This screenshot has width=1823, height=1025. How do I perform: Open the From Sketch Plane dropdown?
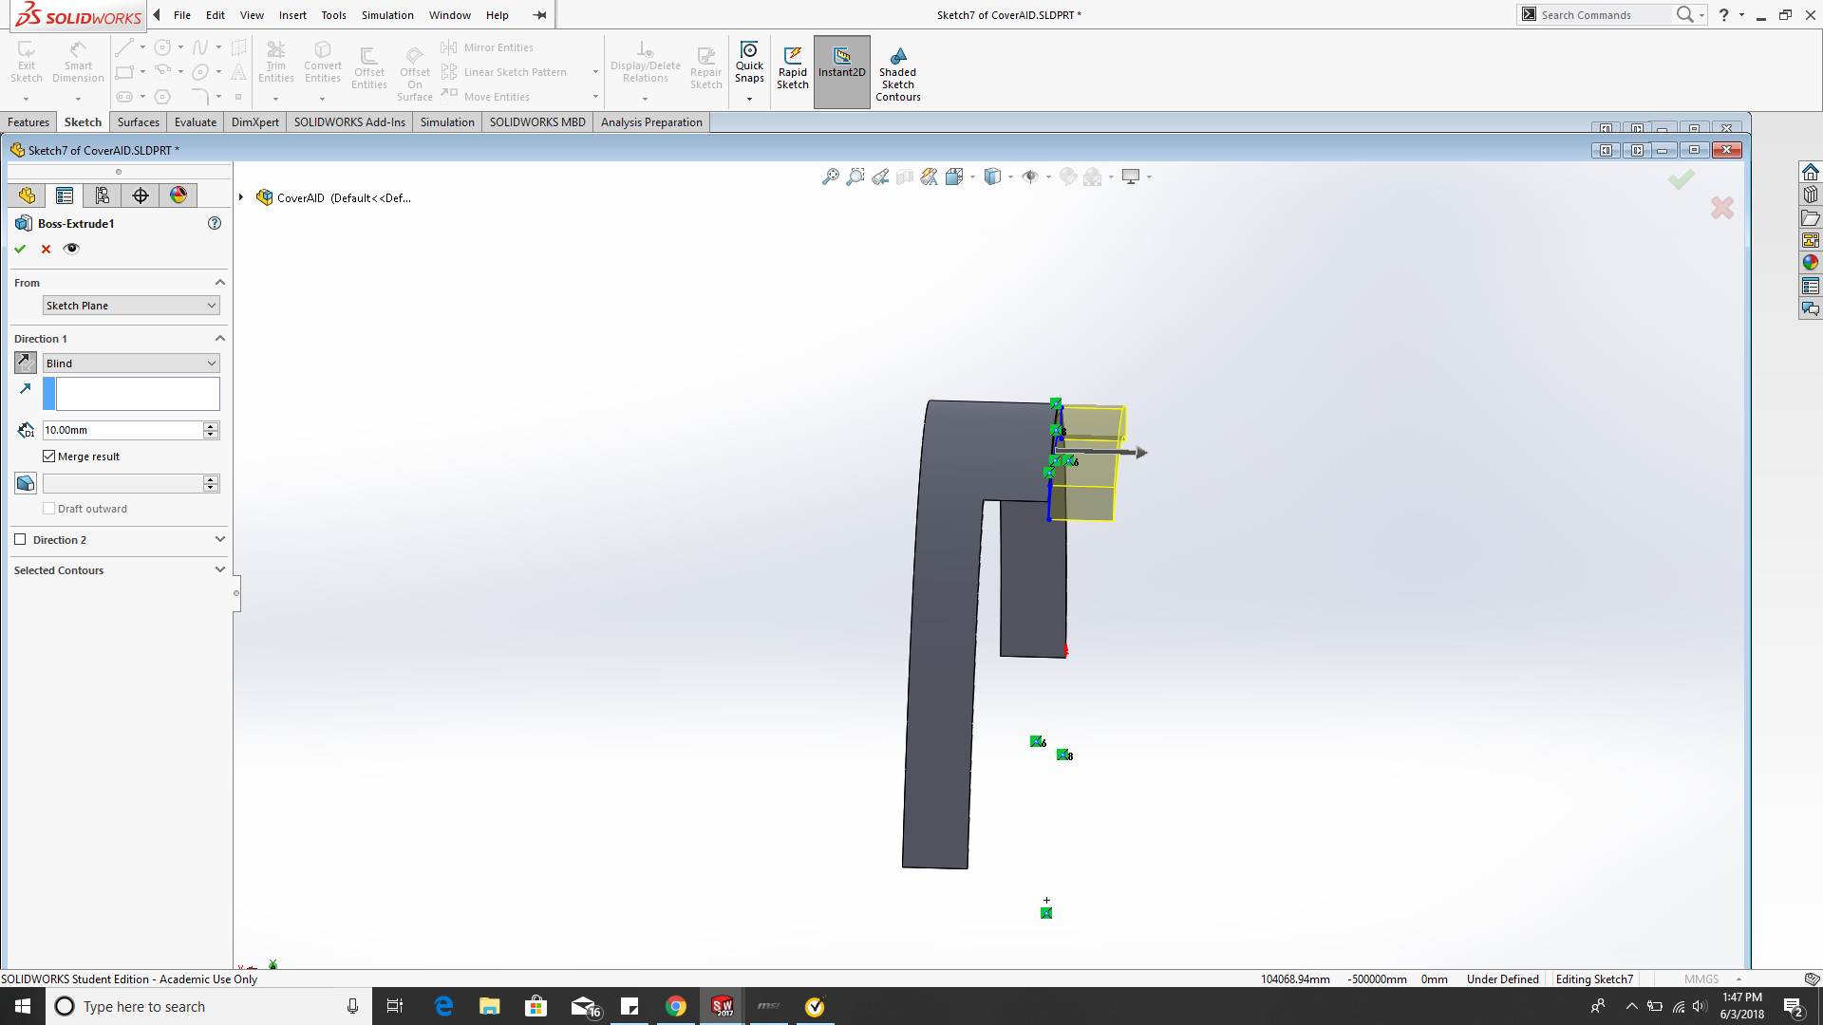point(131,306)
